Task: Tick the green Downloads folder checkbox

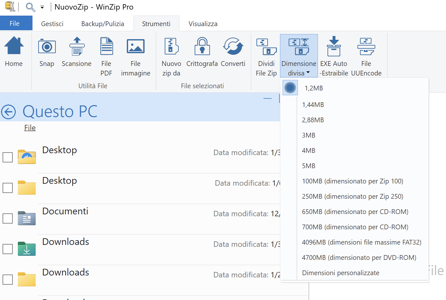Action: (8, 249)
